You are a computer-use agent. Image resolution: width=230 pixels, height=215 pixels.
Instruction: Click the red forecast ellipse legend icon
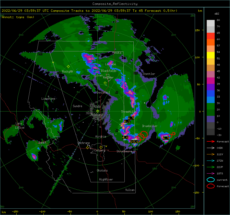[211, 186]
